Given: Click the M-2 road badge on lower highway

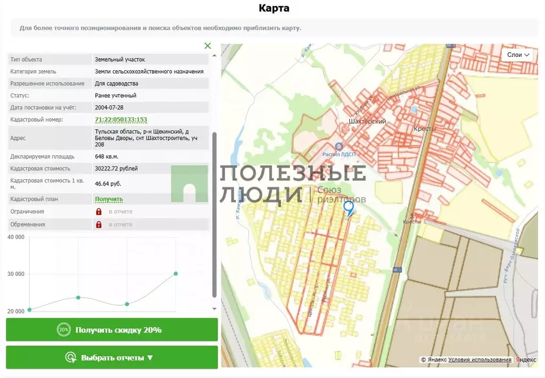Looking at the screenshot, I should 397,270.
